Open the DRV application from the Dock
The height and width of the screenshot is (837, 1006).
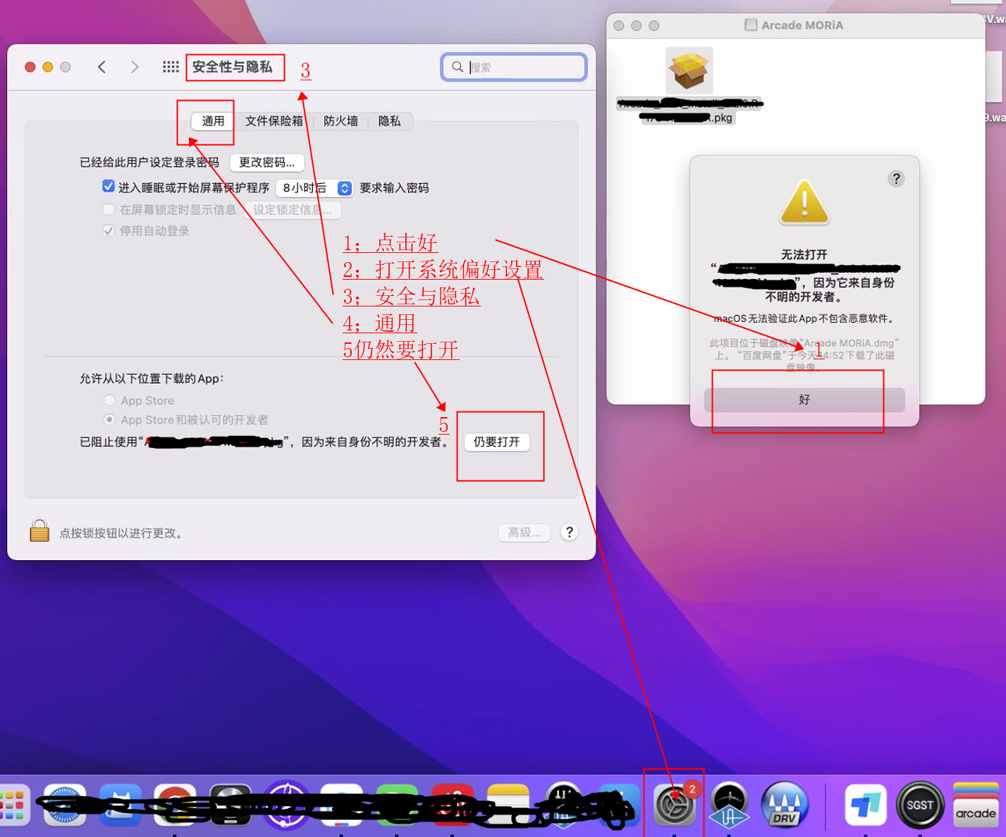point(785,805)
